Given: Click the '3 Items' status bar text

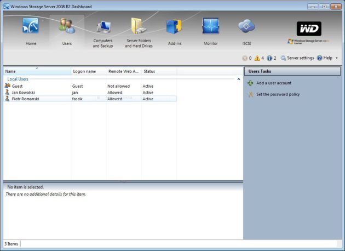Looking at the screenshot, I should 11,244.
